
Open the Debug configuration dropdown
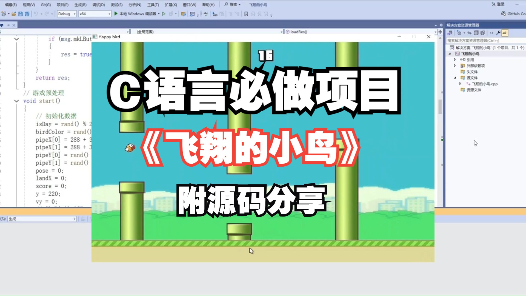[67, 14]
